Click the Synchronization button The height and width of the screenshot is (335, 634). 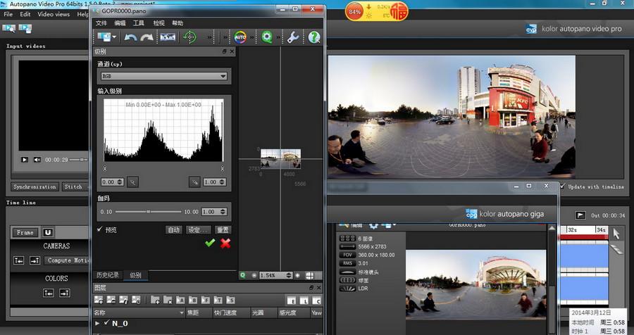(35, 187)
